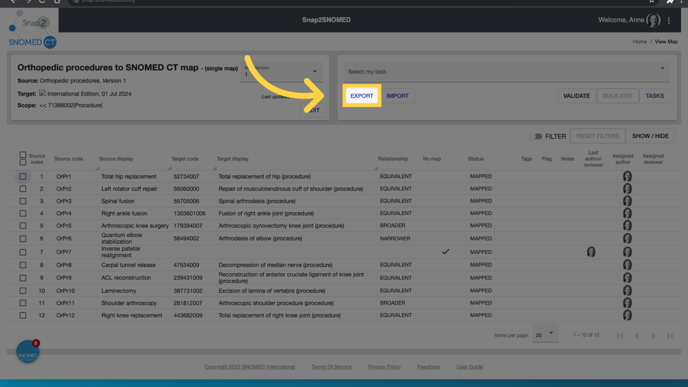Select the checkbox for row OrPr1
Screen dimensions: 688x387
23,177
